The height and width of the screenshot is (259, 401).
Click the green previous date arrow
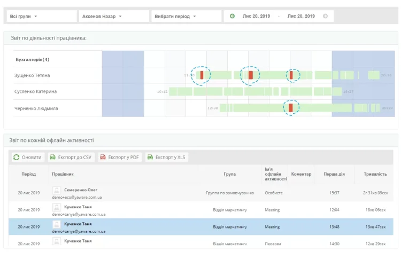point(232,16)
